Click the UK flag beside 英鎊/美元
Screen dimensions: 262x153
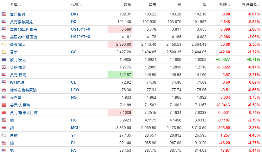click(x=4, y=67)
